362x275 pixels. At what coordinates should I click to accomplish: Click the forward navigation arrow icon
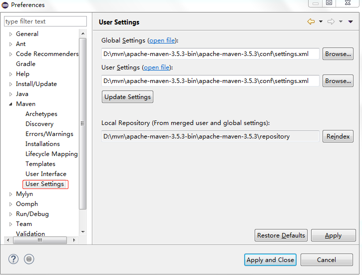(x=331, y=21)
